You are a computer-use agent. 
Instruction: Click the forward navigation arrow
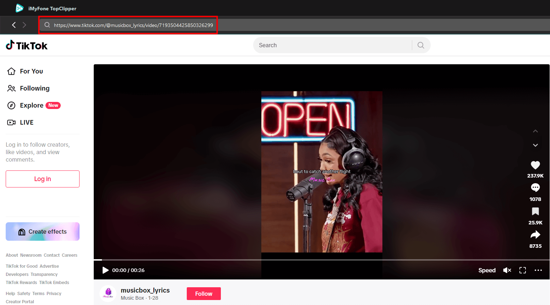coord(24,25)
